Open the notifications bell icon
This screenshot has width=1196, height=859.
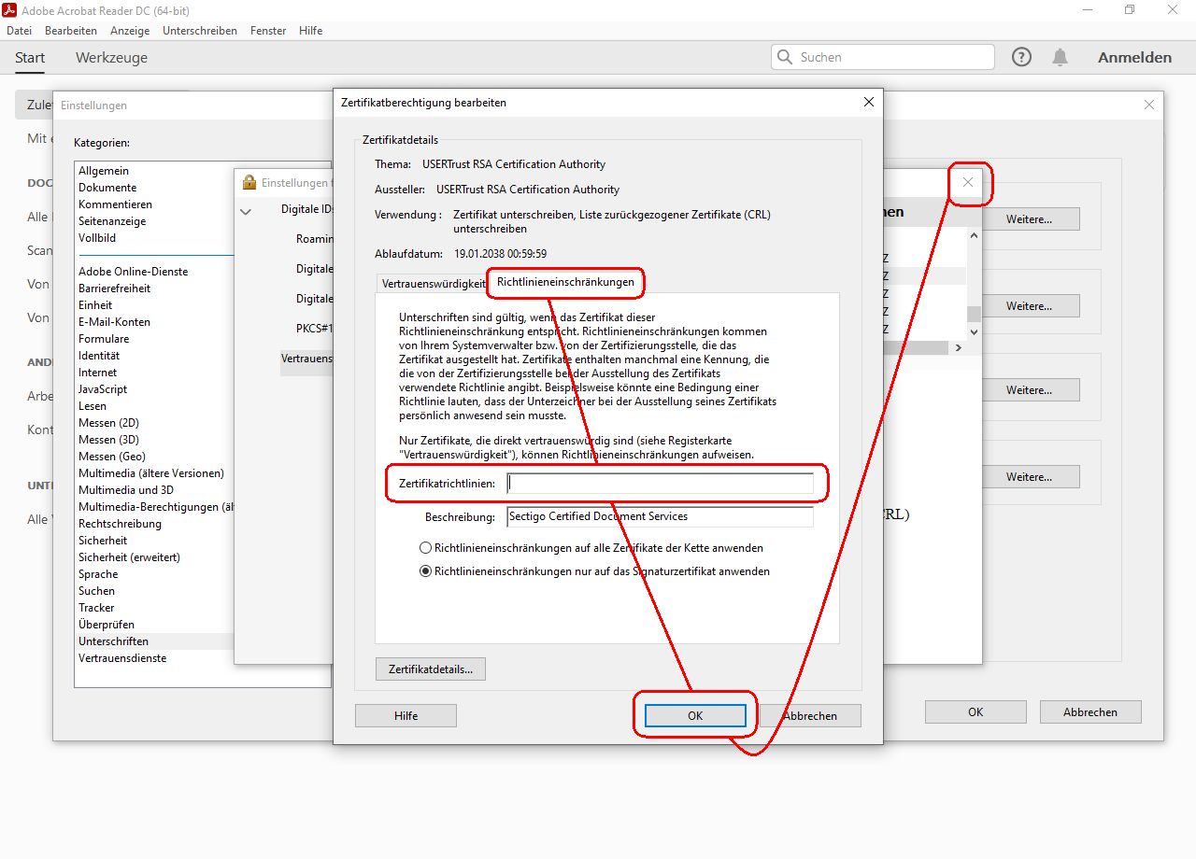pos(1060,57)
